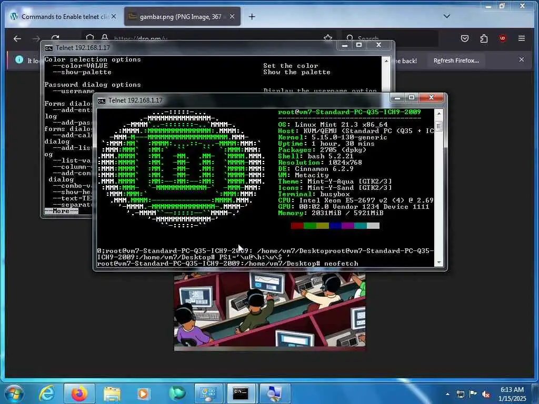Minimize the front Telnet window
This screenshot has height=404, width=539.
click(397, 98)
